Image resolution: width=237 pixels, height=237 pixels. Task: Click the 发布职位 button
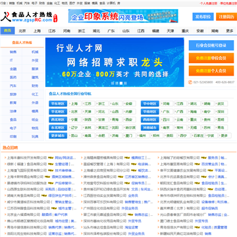[x=203, y=16]
